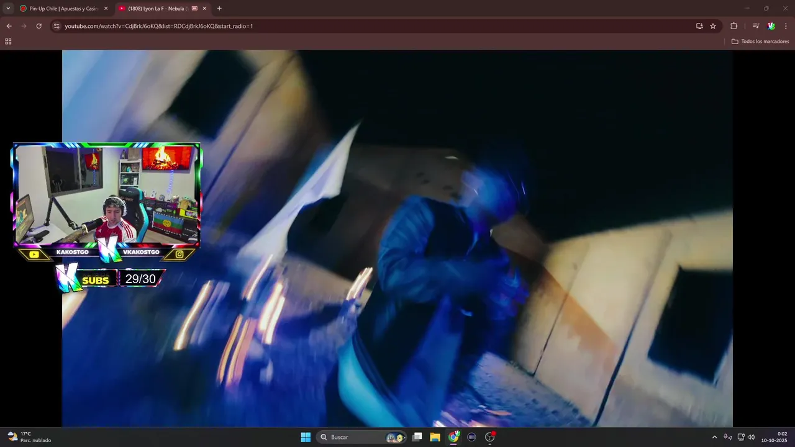View site information icon in address bar

tap(56, 26)
